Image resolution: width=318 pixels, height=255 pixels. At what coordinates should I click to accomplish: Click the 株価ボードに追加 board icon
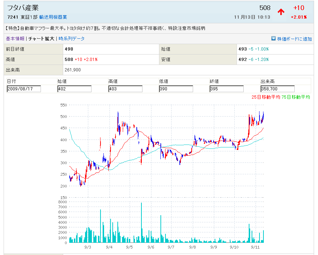pyautogui.click(x=273, y=38)
